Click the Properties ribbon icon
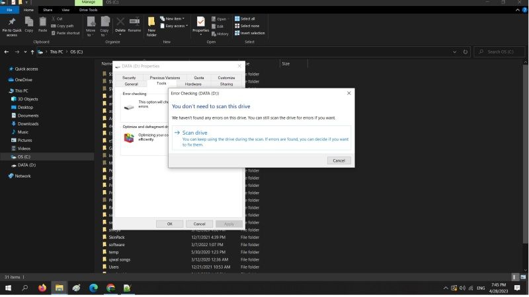Viewport: 529px width, 297px height. point(201,26)
